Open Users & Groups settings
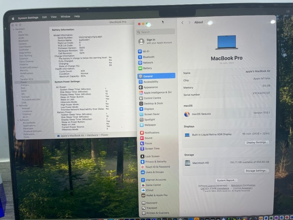The width and height of the screenshot is (293, 220). click(152, 172)
